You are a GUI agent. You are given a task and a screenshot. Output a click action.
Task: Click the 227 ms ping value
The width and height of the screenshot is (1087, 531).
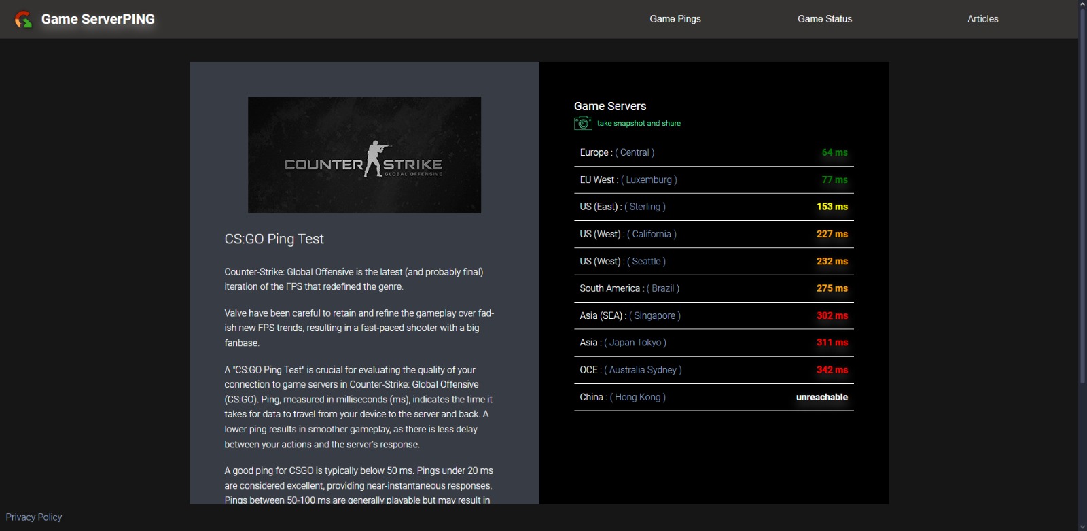832,234
